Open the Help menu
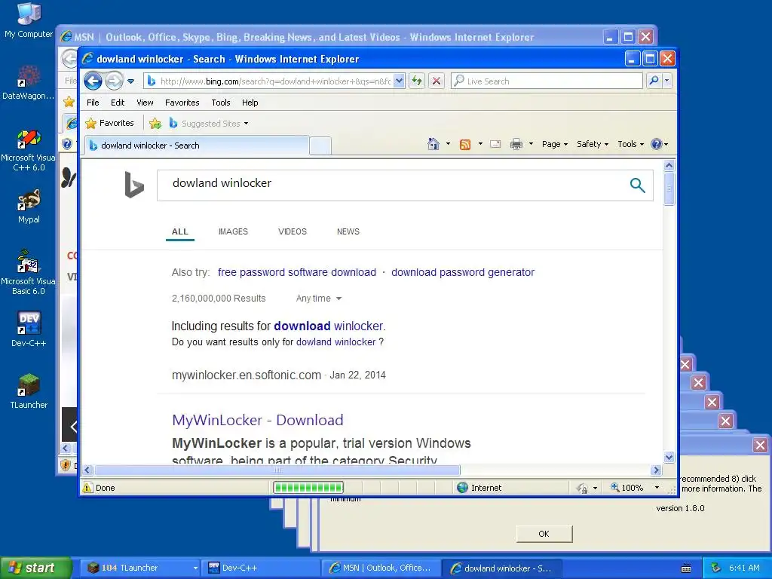The height and width of the screenshot is (579, 772). pyautogui.click(x=250, y=103)
